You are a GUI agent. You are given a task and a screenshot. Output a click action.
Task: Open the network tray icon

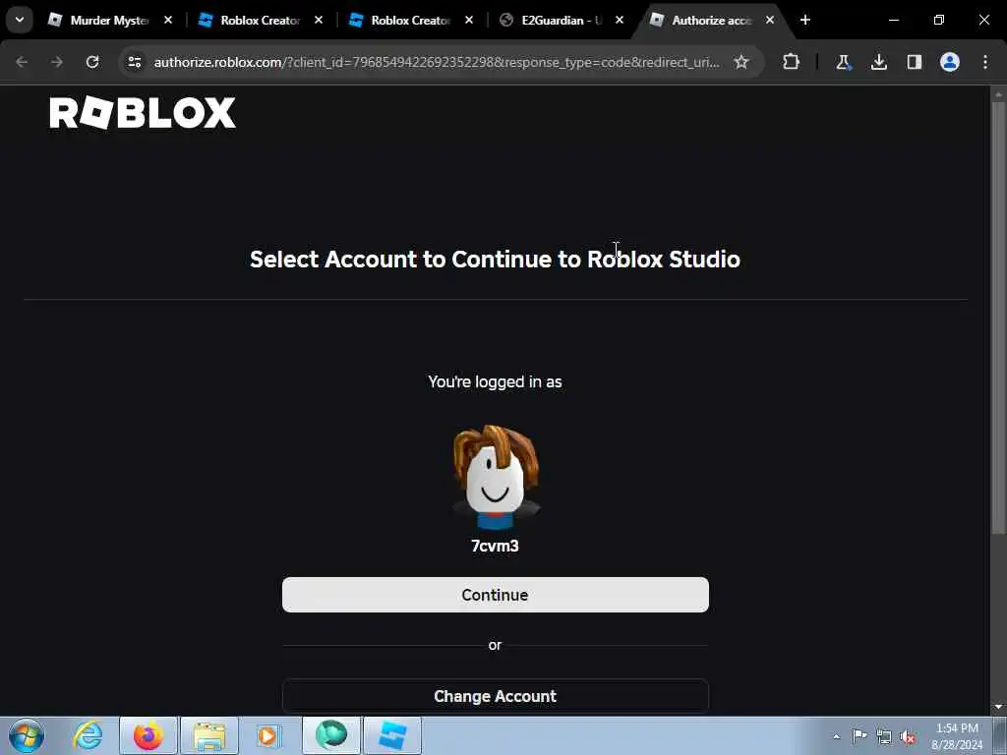[884, 736]
